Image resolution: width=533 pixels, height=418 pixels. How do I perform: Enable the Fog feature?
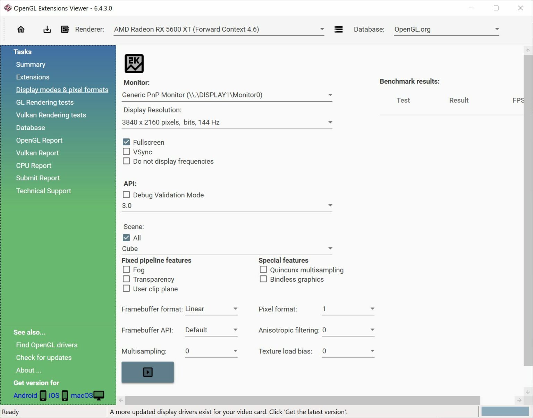click(126, 270)
